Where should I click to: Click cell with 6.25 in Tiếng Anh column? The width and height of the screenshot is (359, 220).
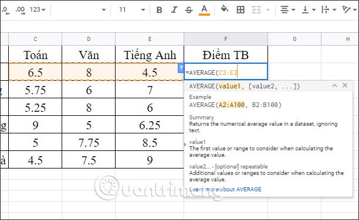150,125
